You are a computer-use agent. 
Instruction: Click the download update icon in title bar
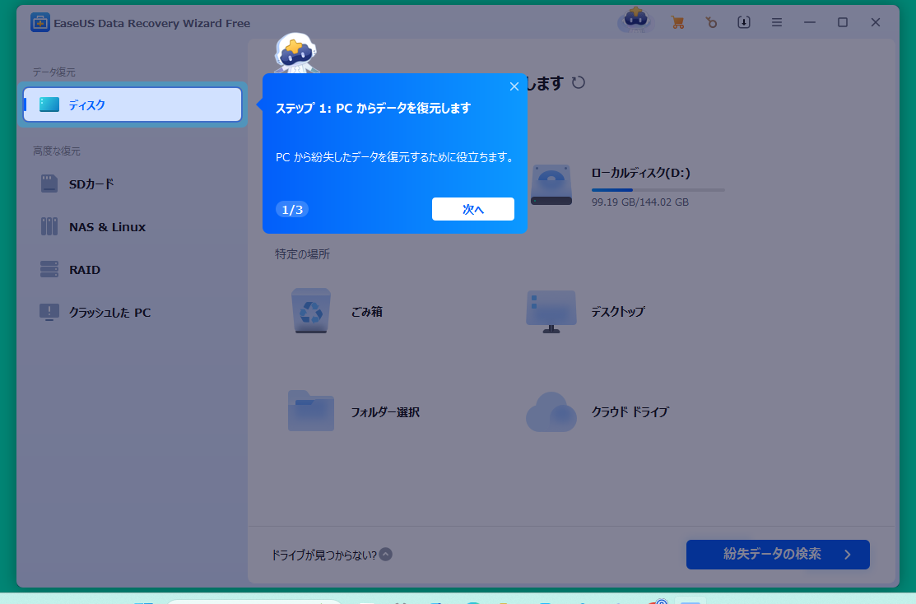pyautogui.click(x=744, y=23)
